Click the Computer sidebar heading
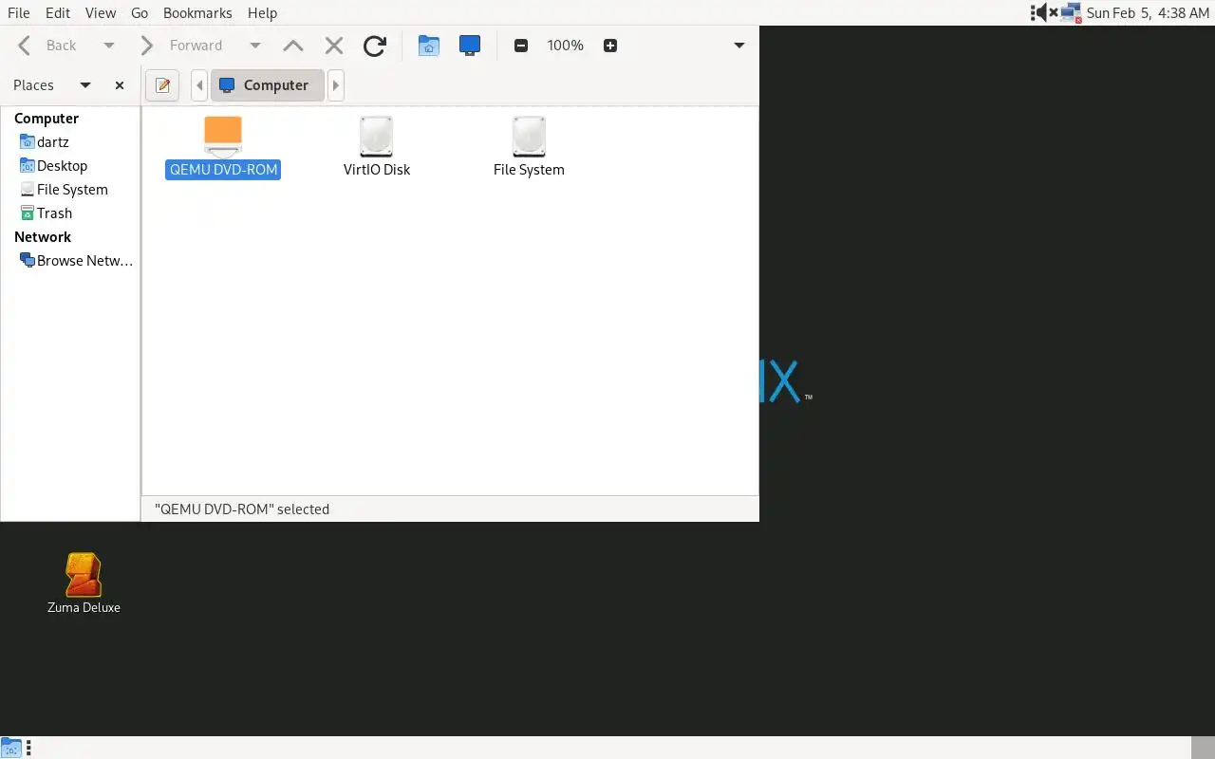This screenshot has height=759, width=1215. tap(47, 119)
